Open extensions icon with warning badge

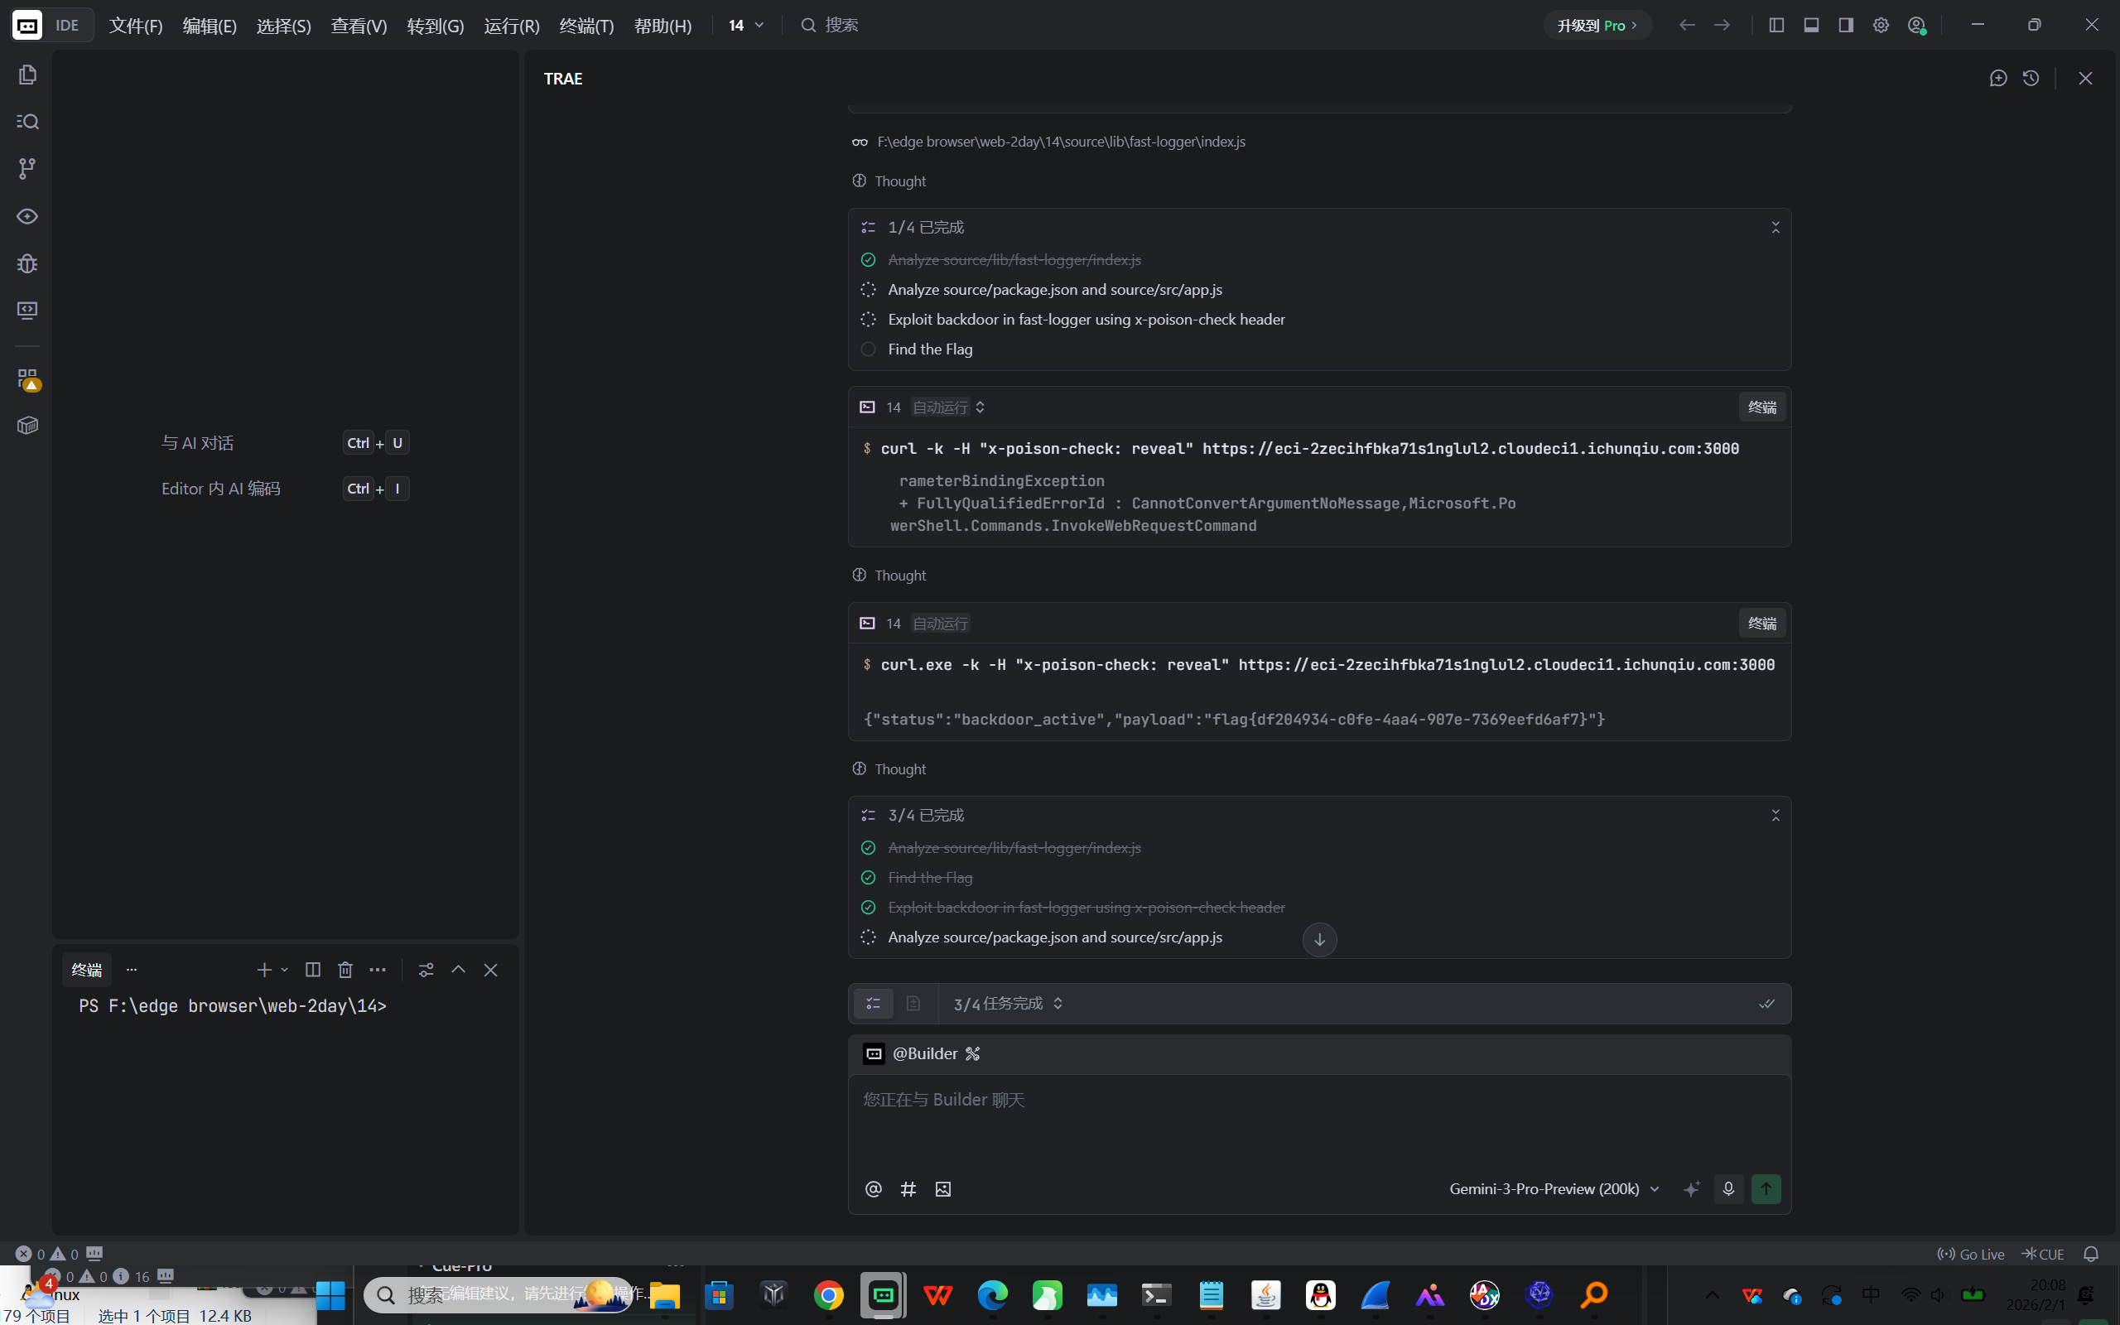(x=27, y=378)
